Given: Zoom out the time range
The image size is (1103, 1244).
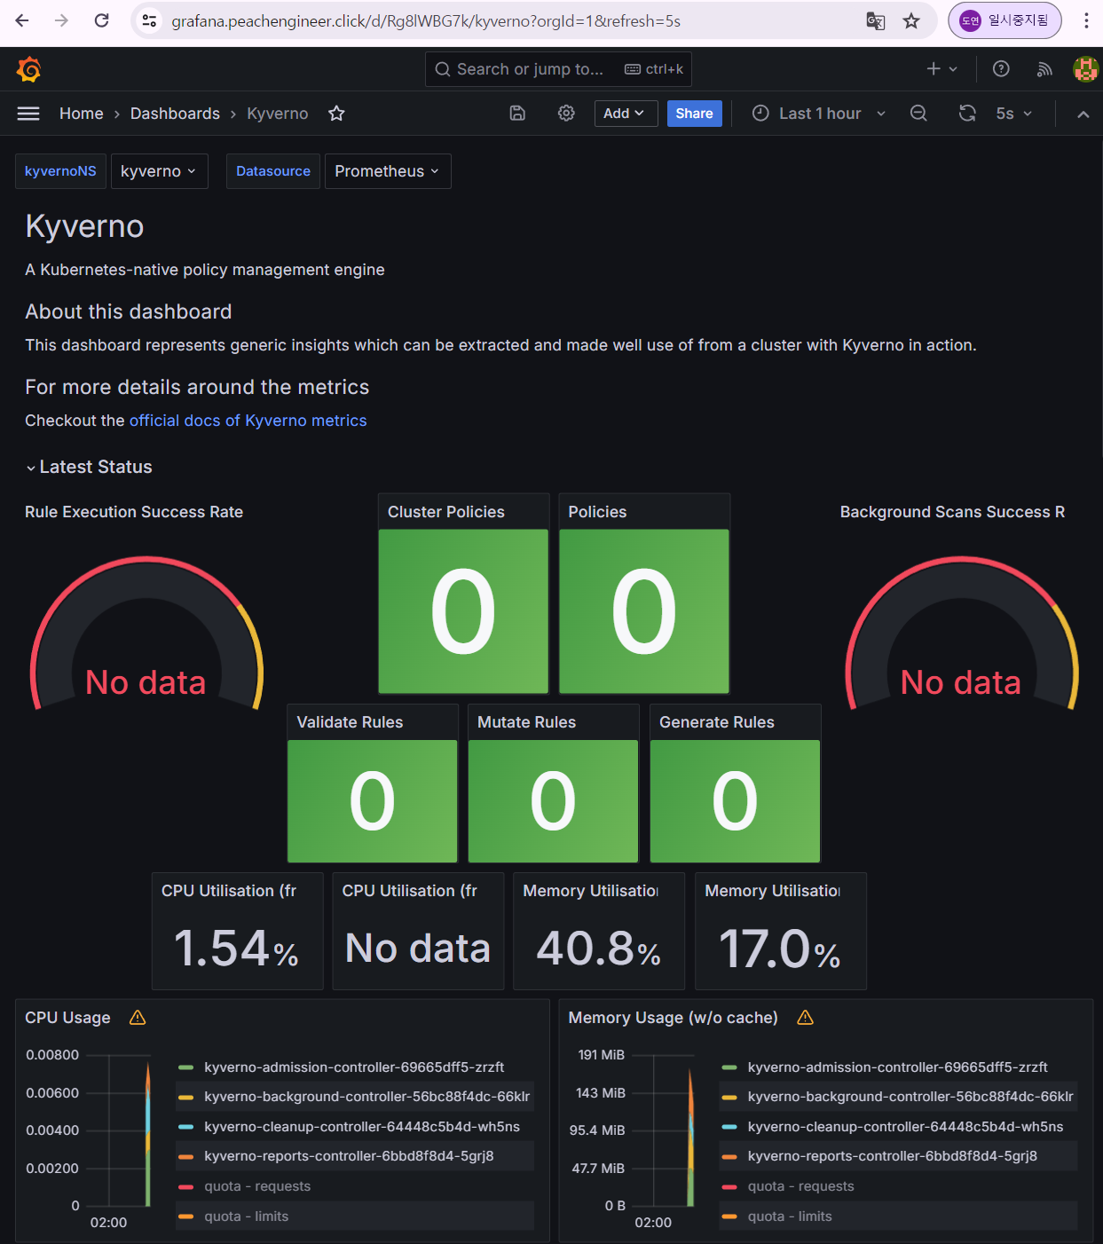Looking at the screenshot, I should tap(918, 114).
